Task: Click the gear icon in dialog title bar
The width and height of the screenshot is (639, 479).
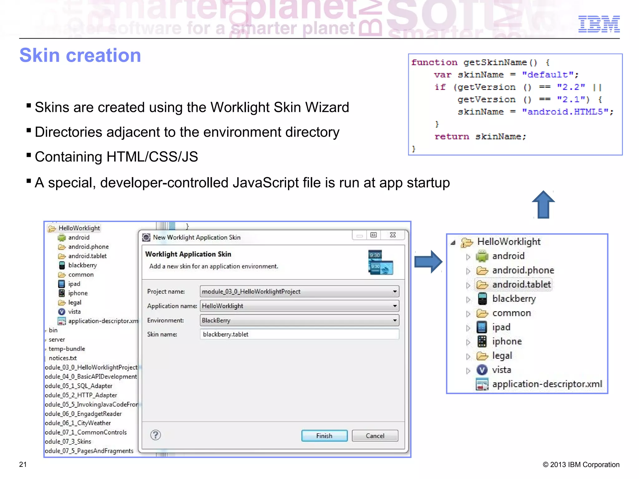Action: [146, 237]
